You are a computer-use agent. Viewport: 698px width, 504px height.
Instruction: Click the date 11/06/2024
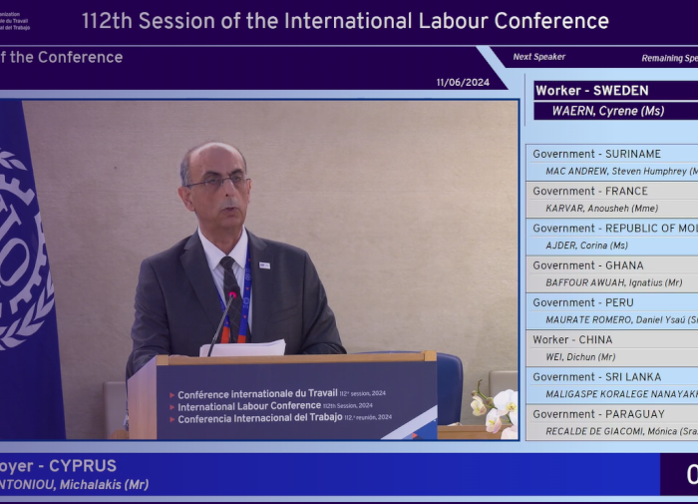click(x=463, y=83)
